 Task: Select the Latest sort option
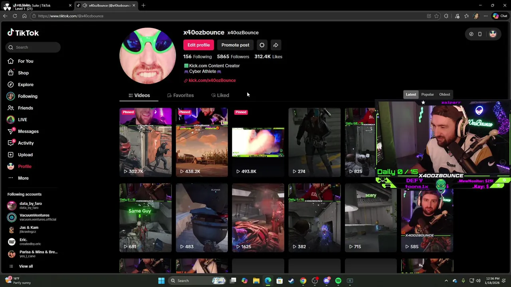pyautogui.click(x=411, y=94)
